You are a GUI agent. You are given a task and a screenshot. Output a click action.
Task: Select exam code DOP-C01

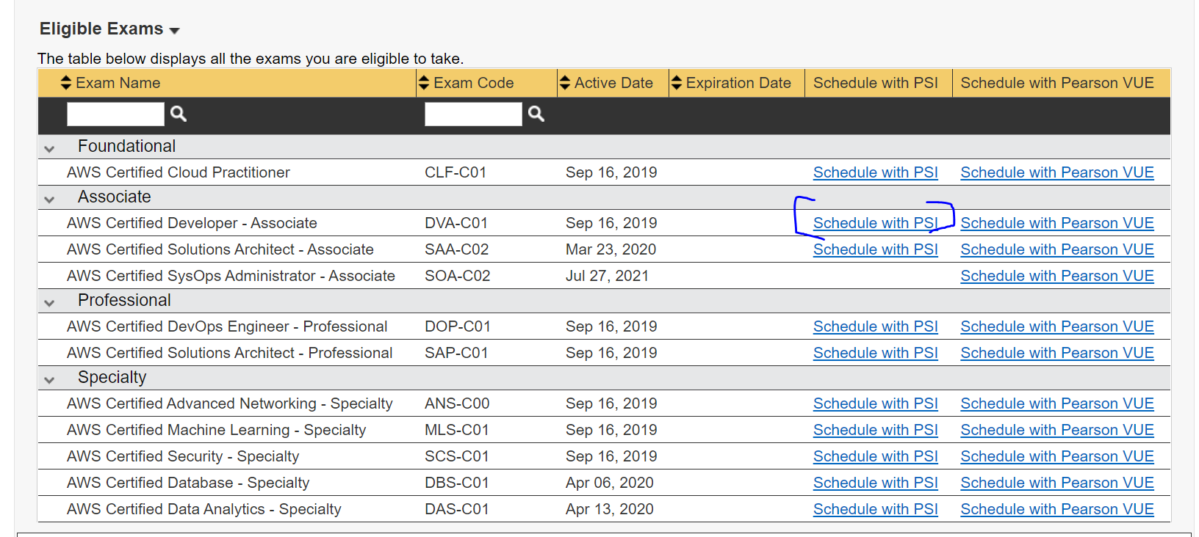click(457, 326)
